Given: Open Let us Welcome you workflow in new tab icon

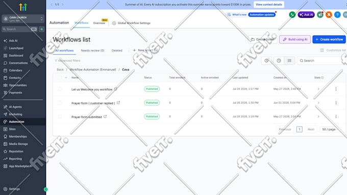Looking at the screenshot, I should [115, 89].
